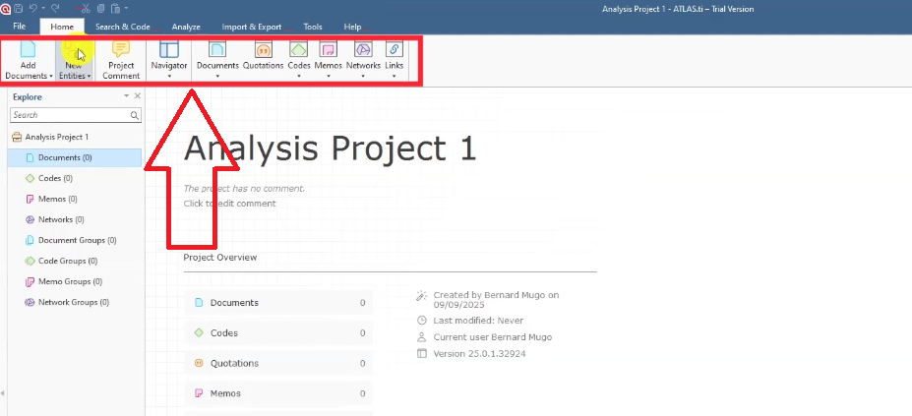Click the Navigator ribbon icon
912x416 pixels.
click(x=169, y=49)
